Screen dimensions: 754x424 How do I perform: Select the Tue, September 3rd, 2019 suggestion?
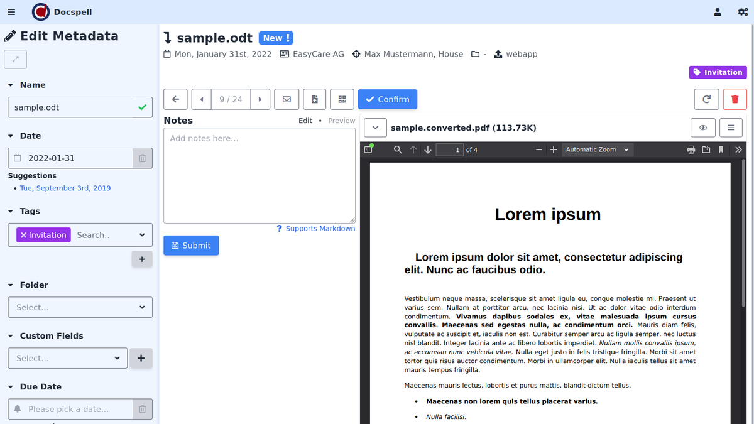pos(65,188)
